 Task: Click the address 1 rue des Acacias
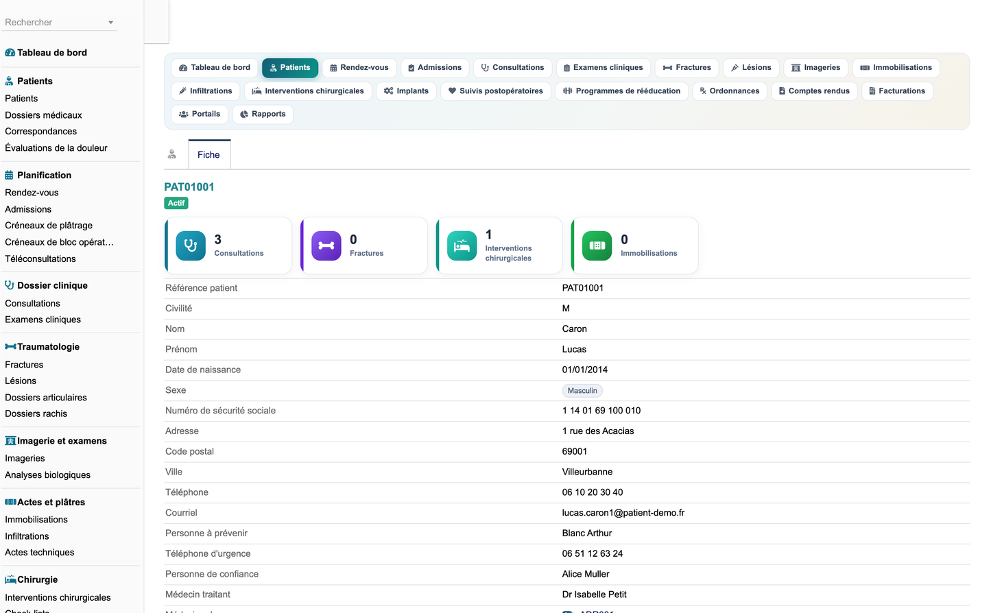(x=598, y=431)
